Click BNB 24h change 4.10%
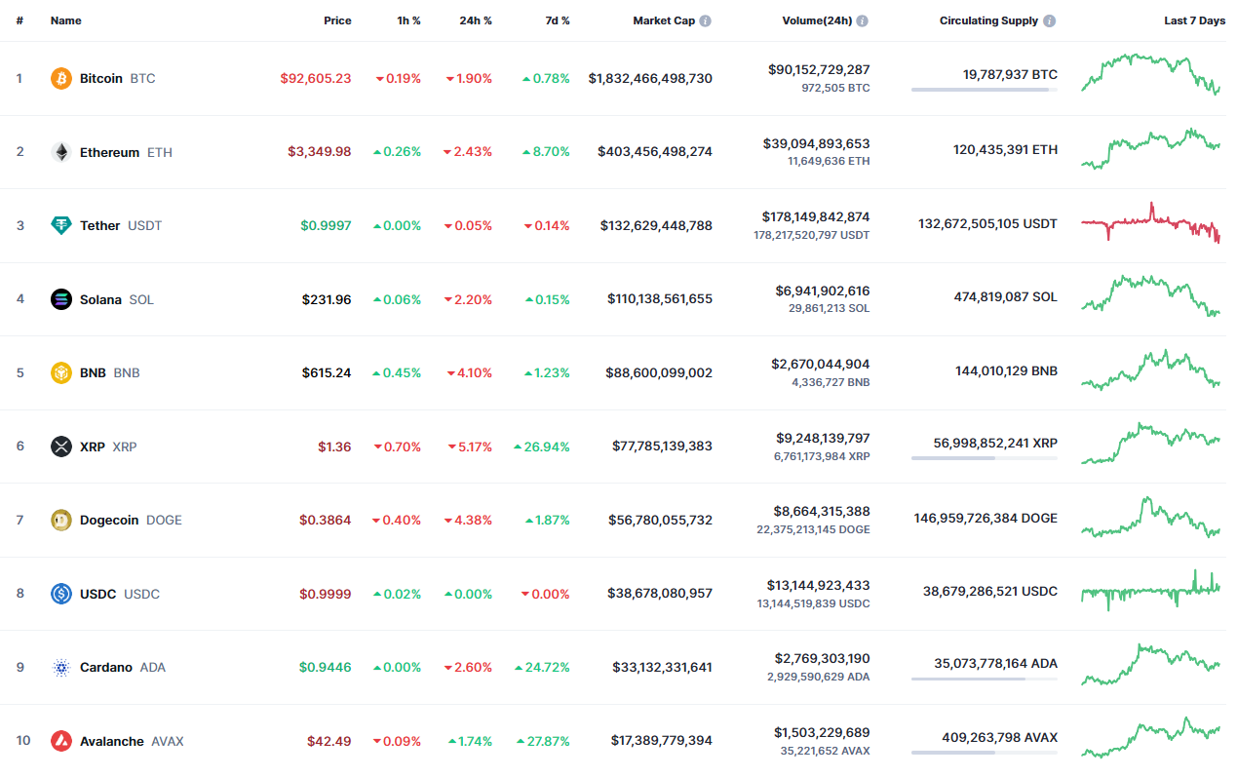Screen dimensions: 1237x777 [470, 372]
